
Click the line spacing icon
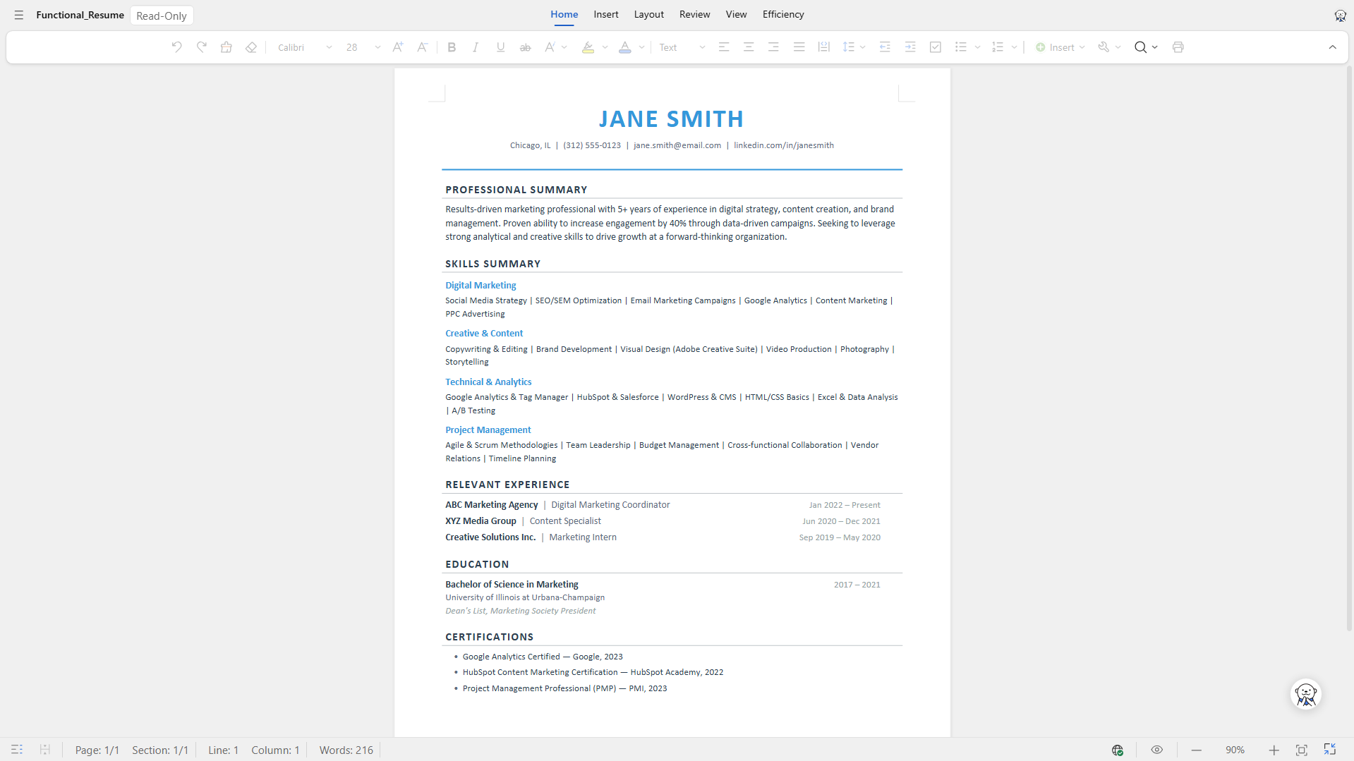pos(849,47)
